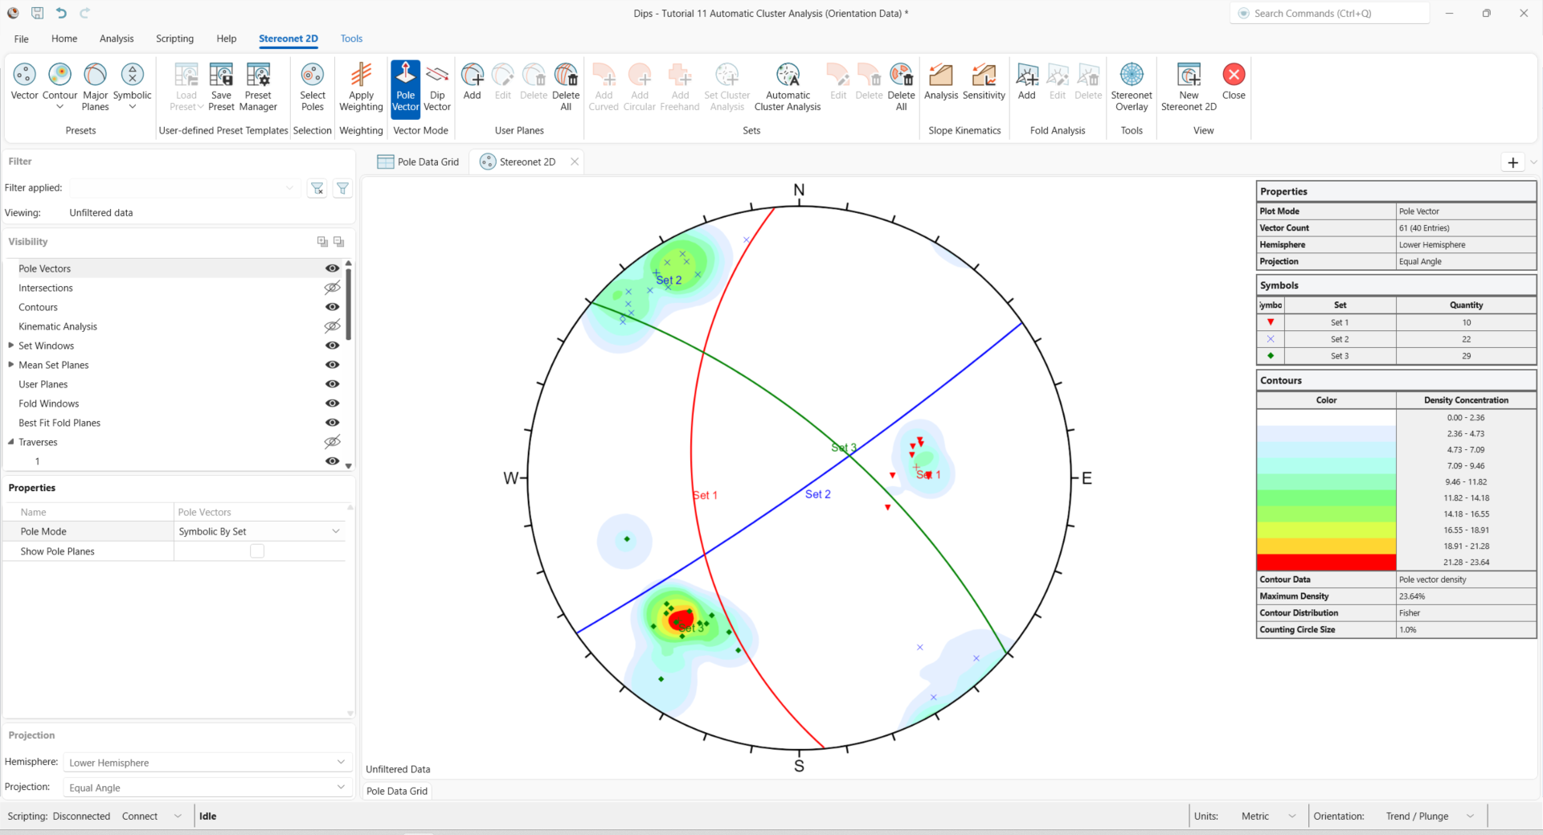Image resolution: width=1543 pixels, height=835 pixels.
Task: Clear the applied filter icon
Action: click(317, 188)
